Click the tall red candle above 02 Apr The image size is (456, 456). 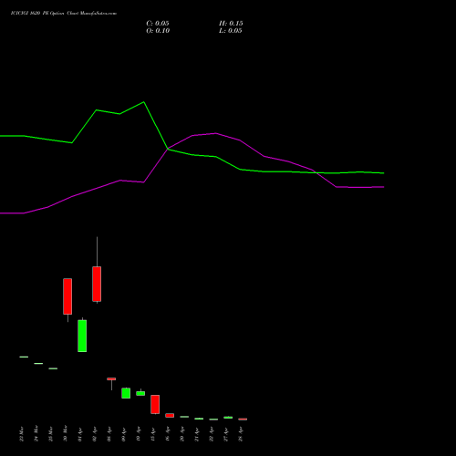pyautogui.click(x=97, y=284)
